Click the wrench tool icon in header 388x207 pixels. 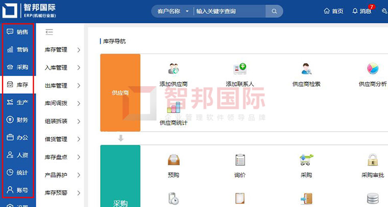(x=385, y=11)
